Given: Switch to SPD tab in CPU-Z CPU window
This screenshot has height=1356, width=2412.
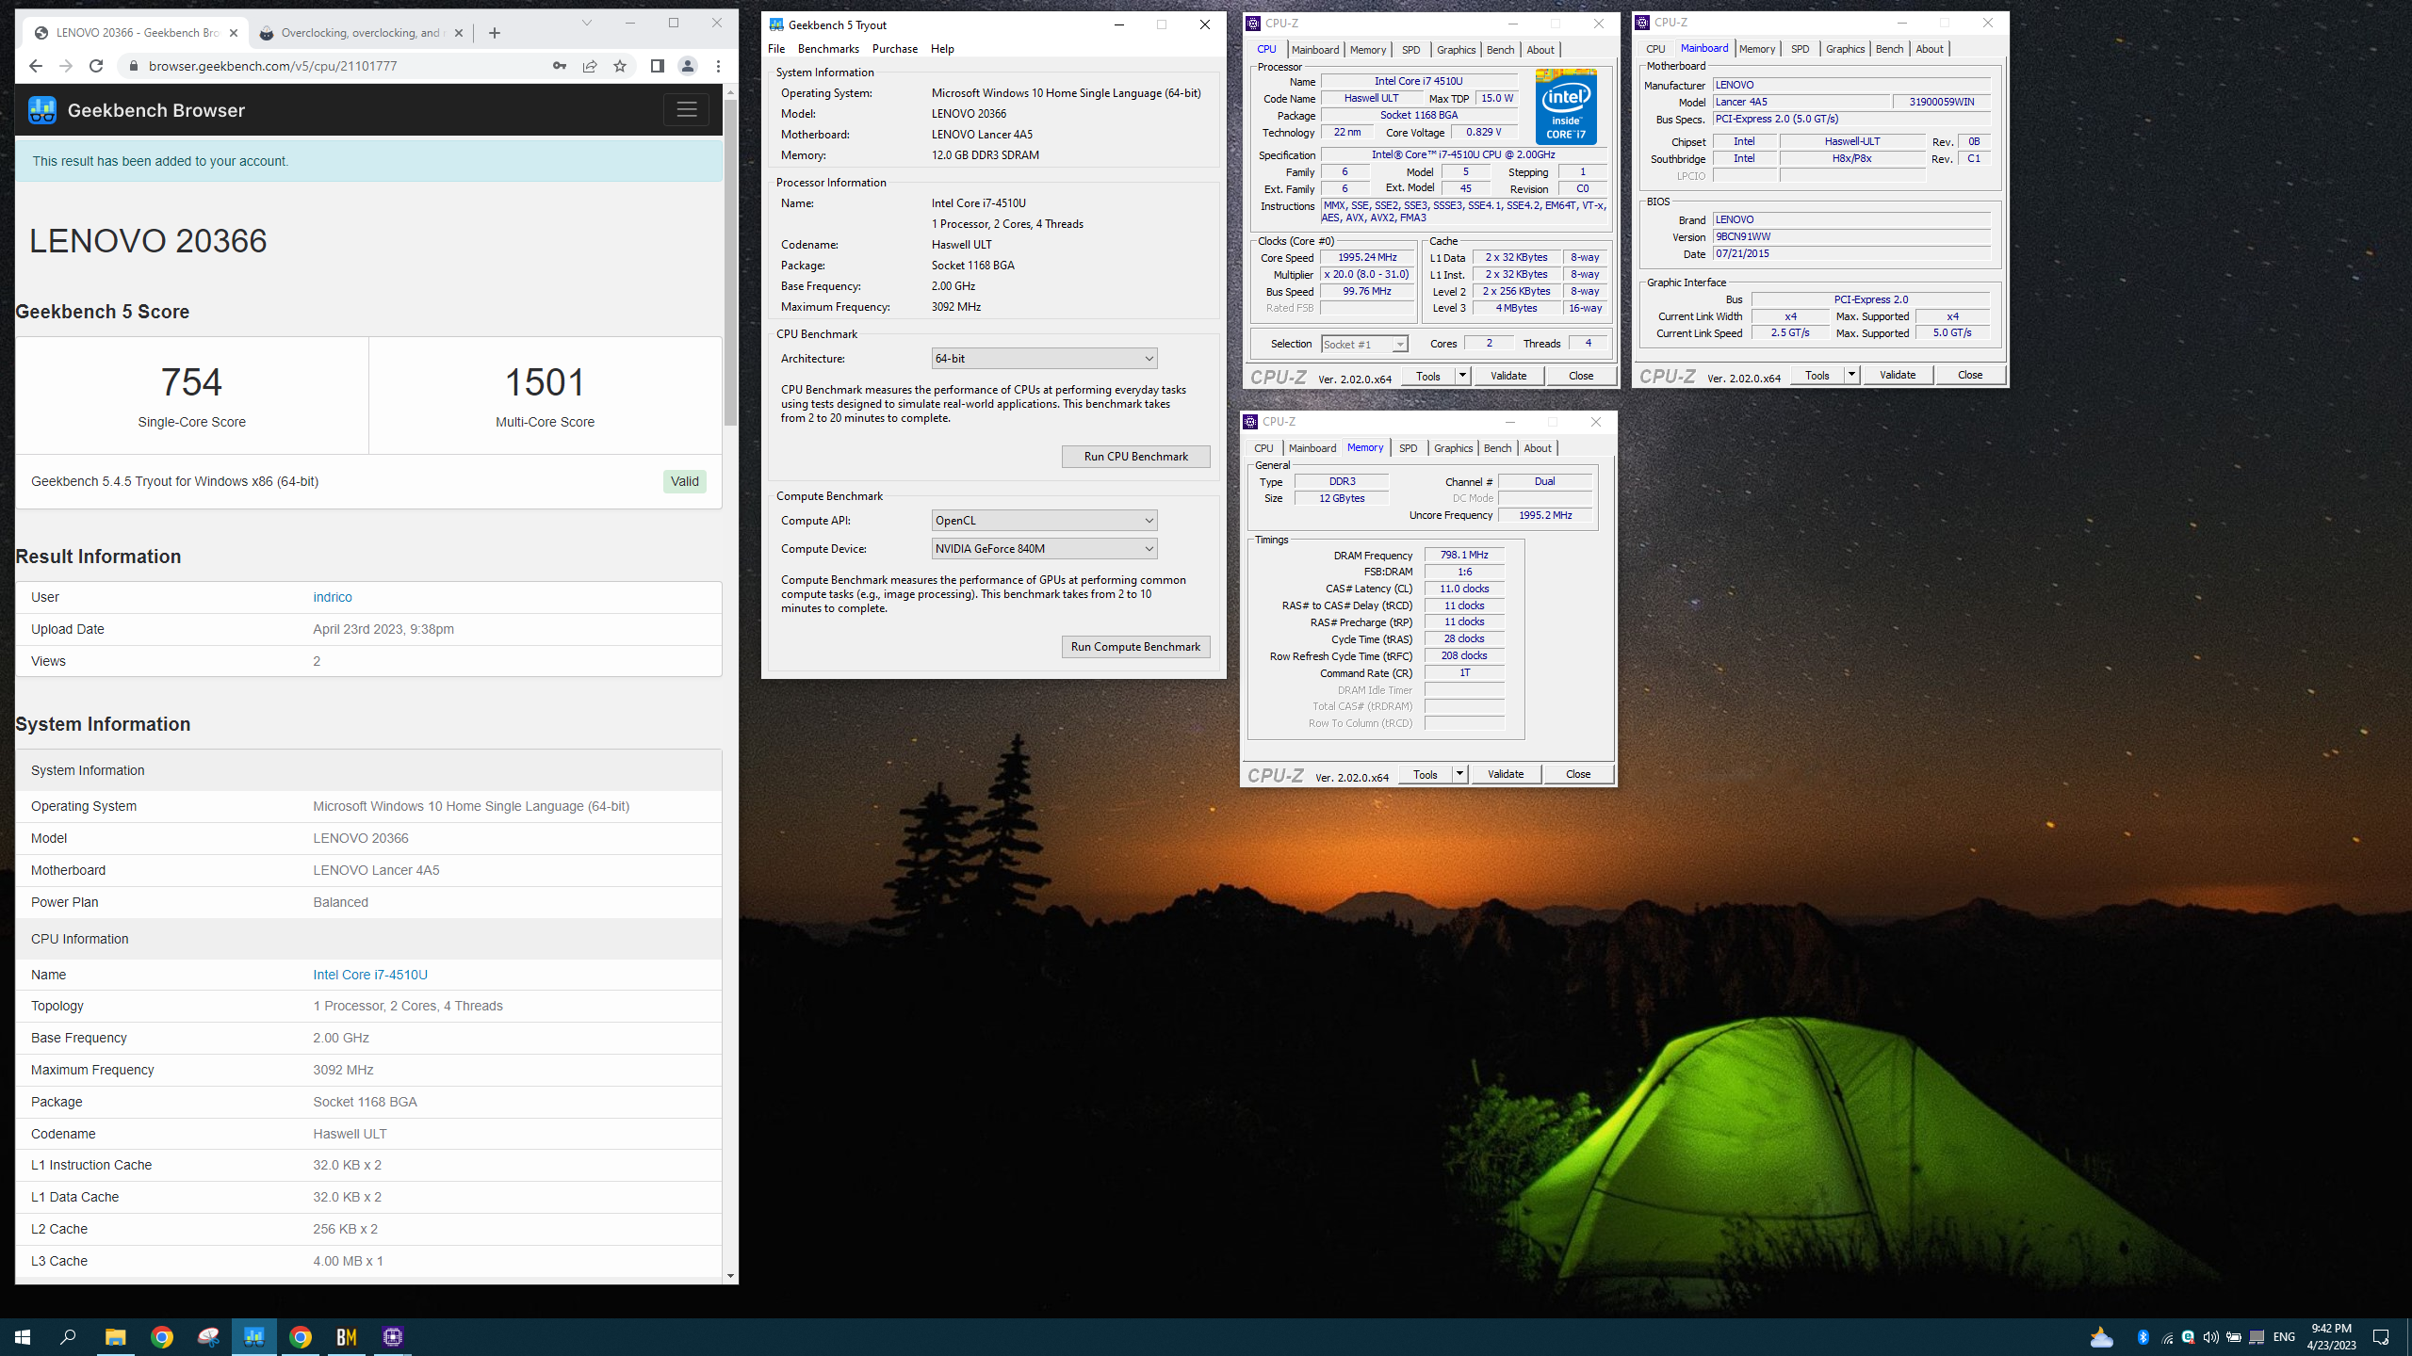Looking at the screenshot, I should [x=1410, y=50].
